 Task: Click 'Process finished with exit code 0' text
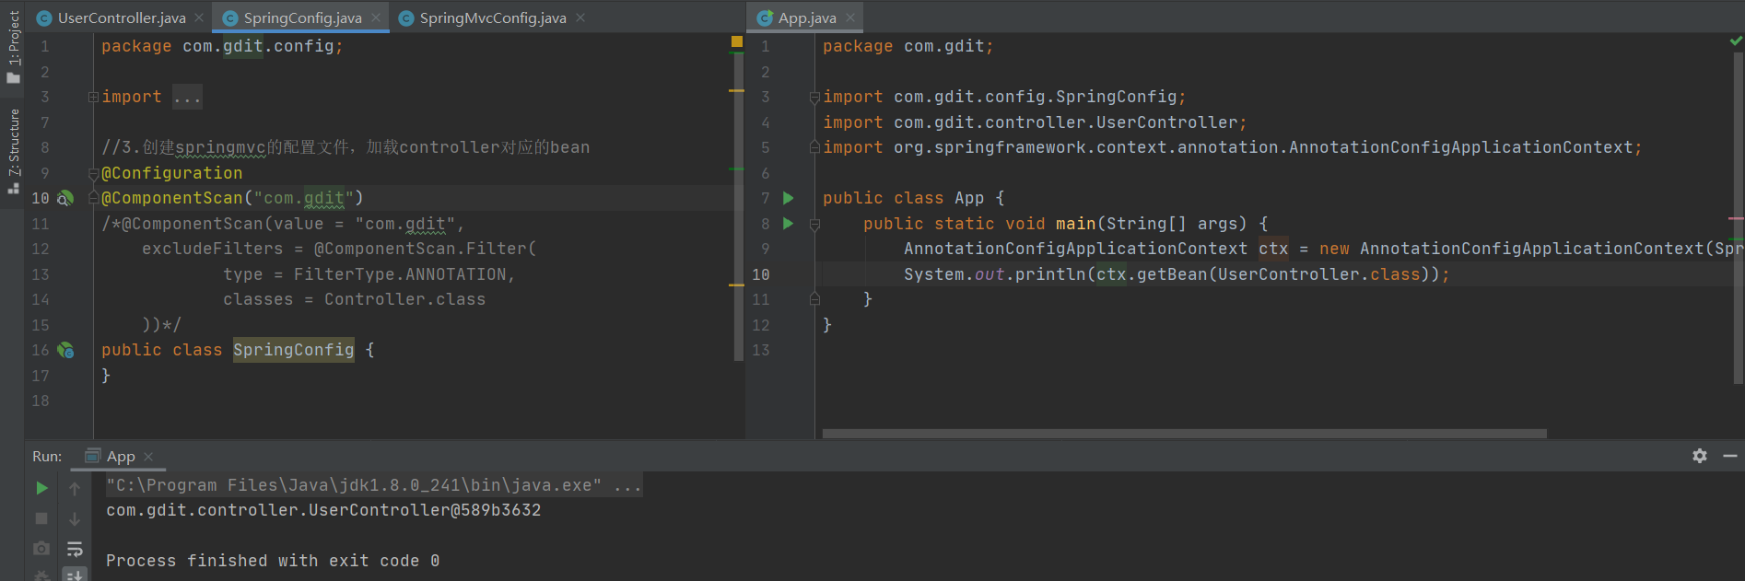[273, 561]
